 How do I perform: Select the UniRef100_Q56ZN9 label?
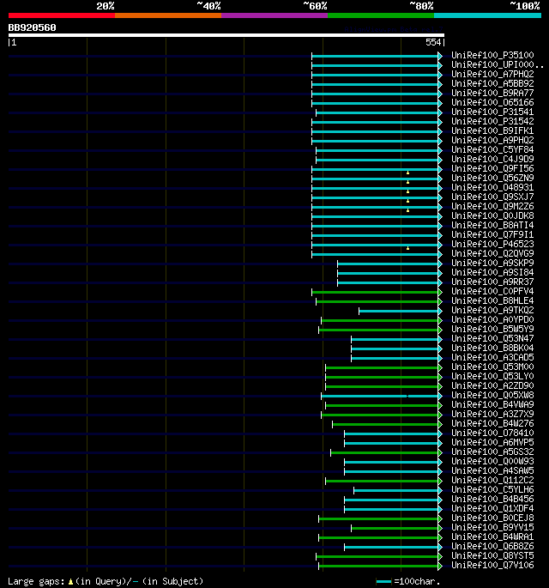click(492, 179)
